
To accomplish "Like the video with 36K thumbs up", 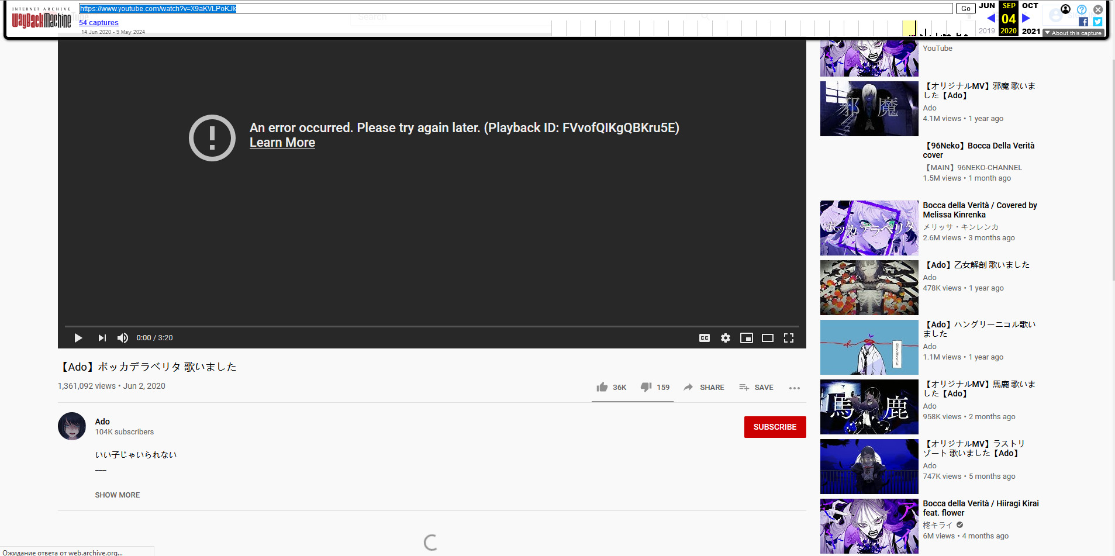I will pyautogui.click(x=612, y=387).
